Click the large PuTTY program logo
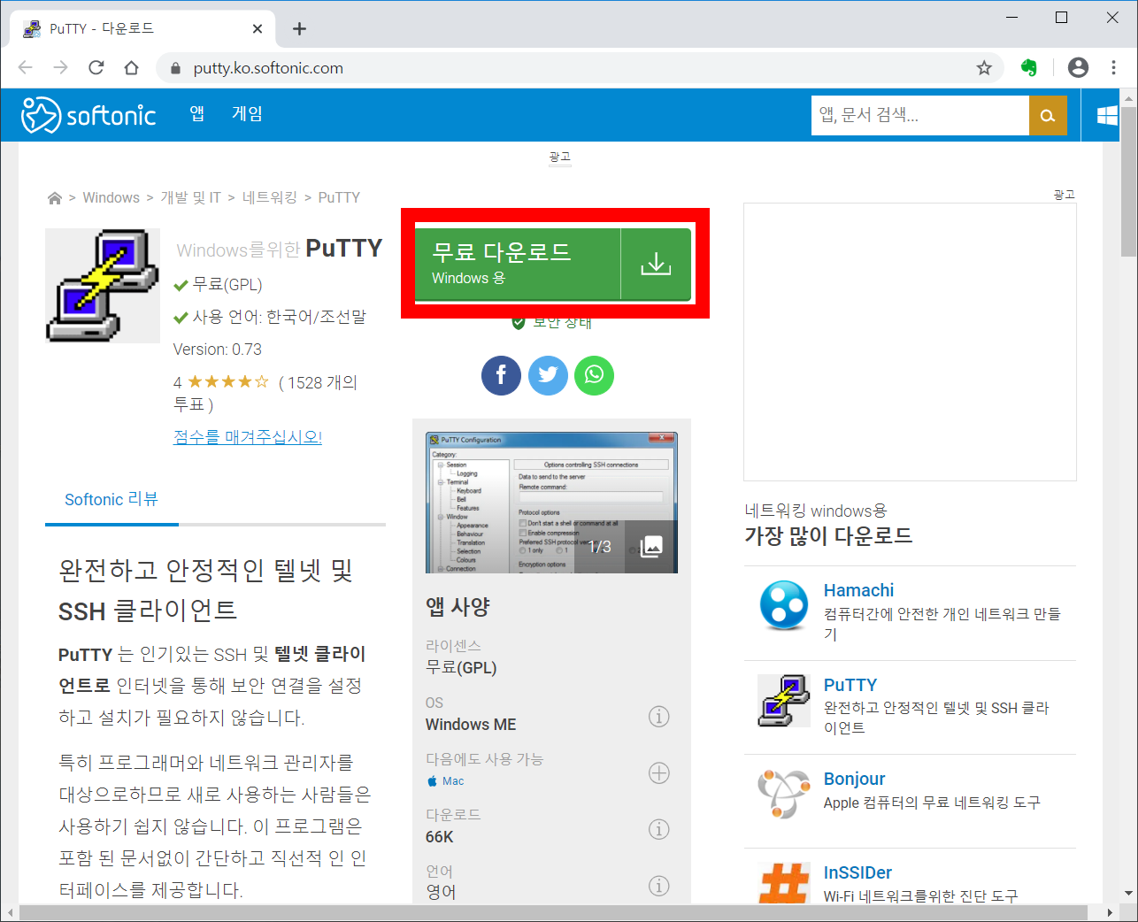 click(103, 286)
